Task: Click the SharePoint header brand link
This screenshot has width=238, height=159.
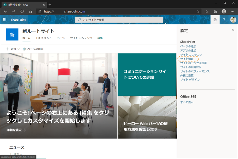Action: pos(18,20)
